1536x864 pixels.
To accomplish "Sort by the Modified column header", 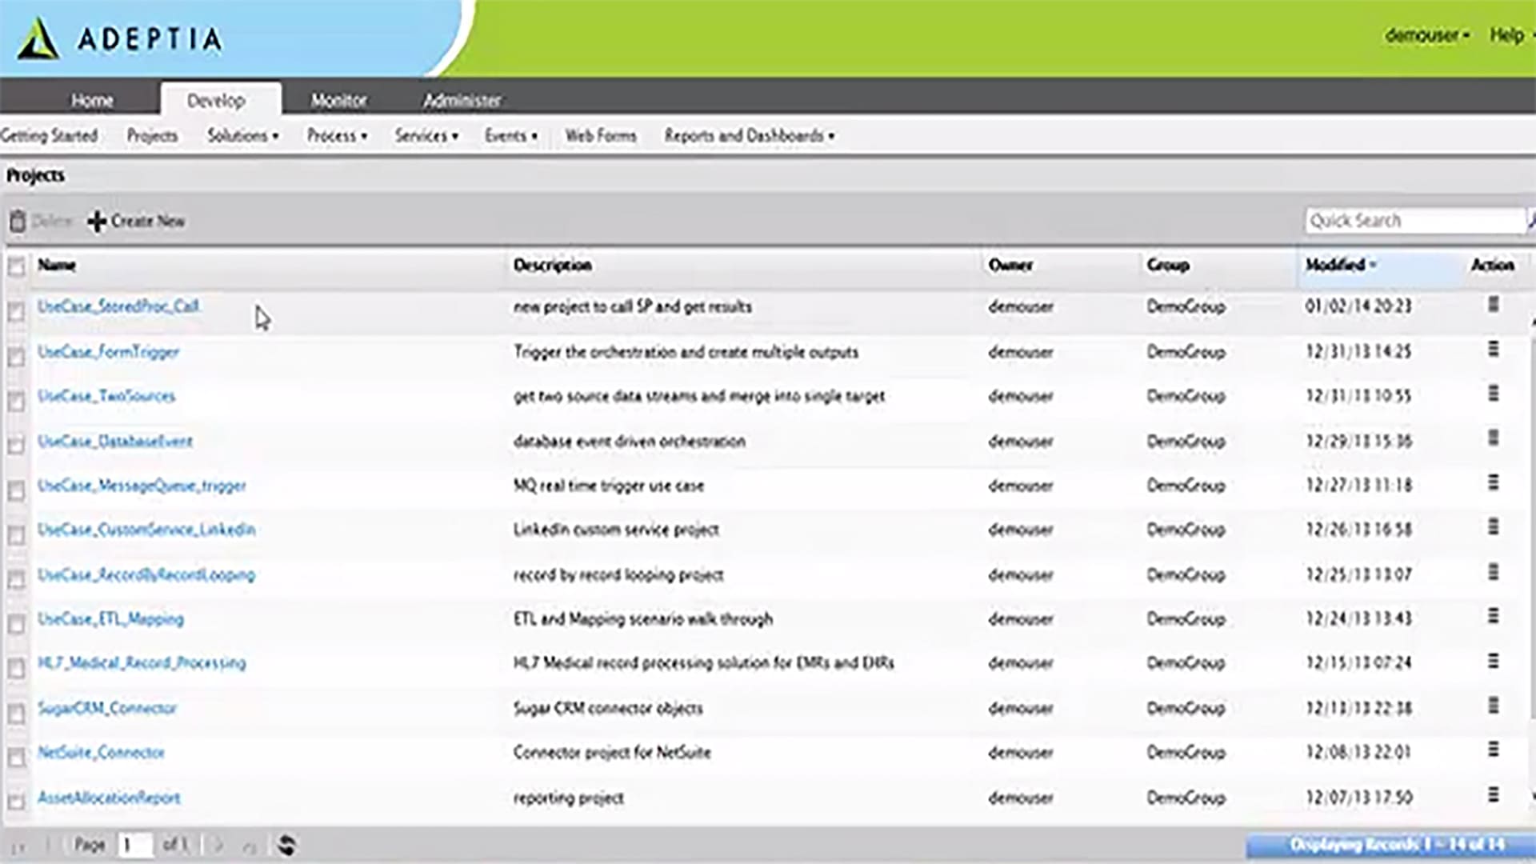I will click(1336, 265).
